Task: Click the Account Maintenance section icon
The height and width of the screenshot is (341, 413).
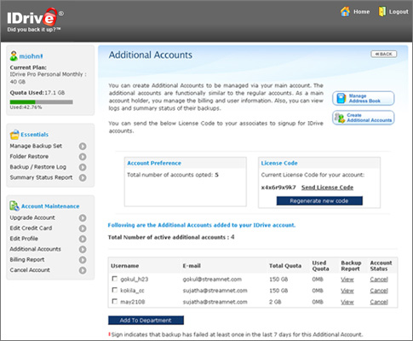Action: [x=14, y=205]
